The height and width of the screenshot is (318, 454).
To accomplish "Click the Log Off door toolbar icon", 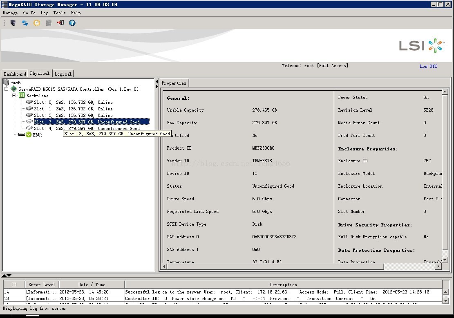I will 60,22.
